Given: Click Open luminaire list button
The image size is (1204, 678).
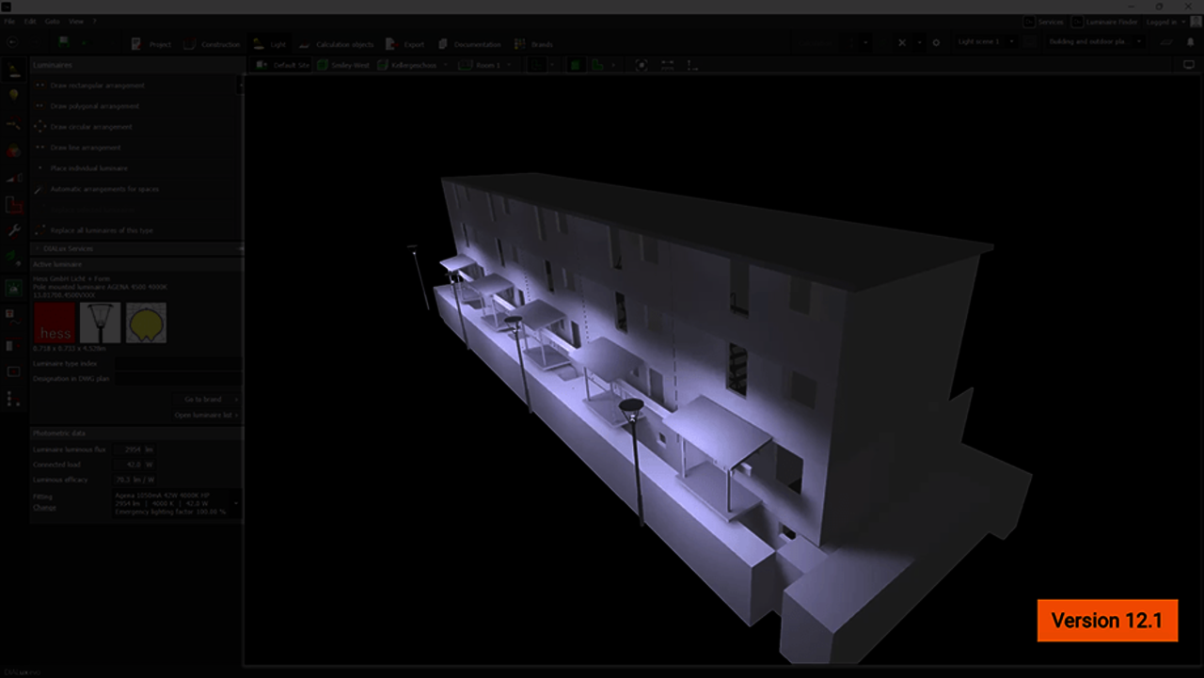Looking at the screenshot, I should click(x=205, y=415).
